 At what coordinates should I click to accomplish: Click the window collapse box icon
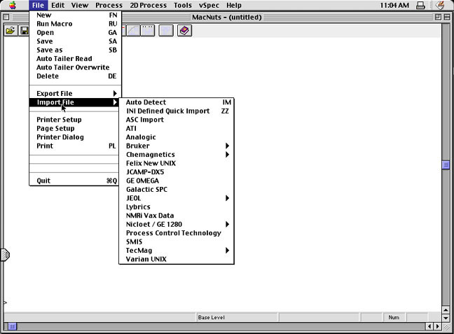coord(448,17)
